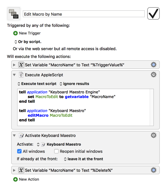Open the leave it at the front popup
The height and width of the screenshot is (188, 166).
tap(83, 159)
